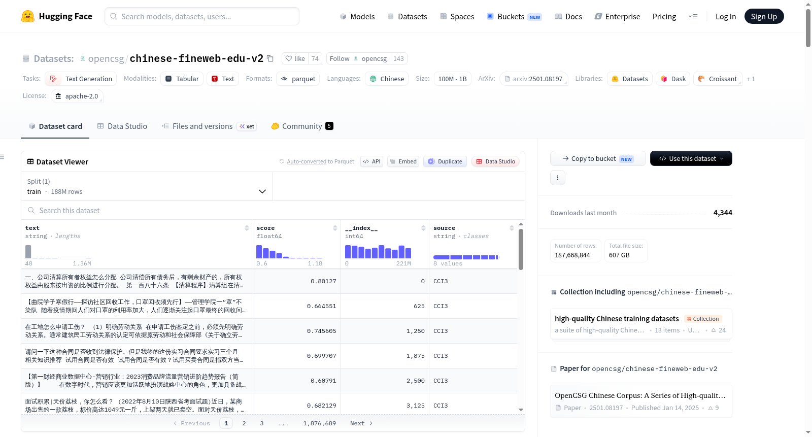Click the search magnifier icon in dataset search
The image size is (812, 437).
(31, 210)
